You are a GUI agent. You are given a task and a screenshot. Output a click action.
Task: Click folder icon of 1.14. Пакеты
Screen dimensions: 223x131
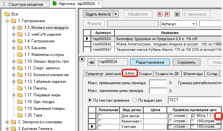20,88
